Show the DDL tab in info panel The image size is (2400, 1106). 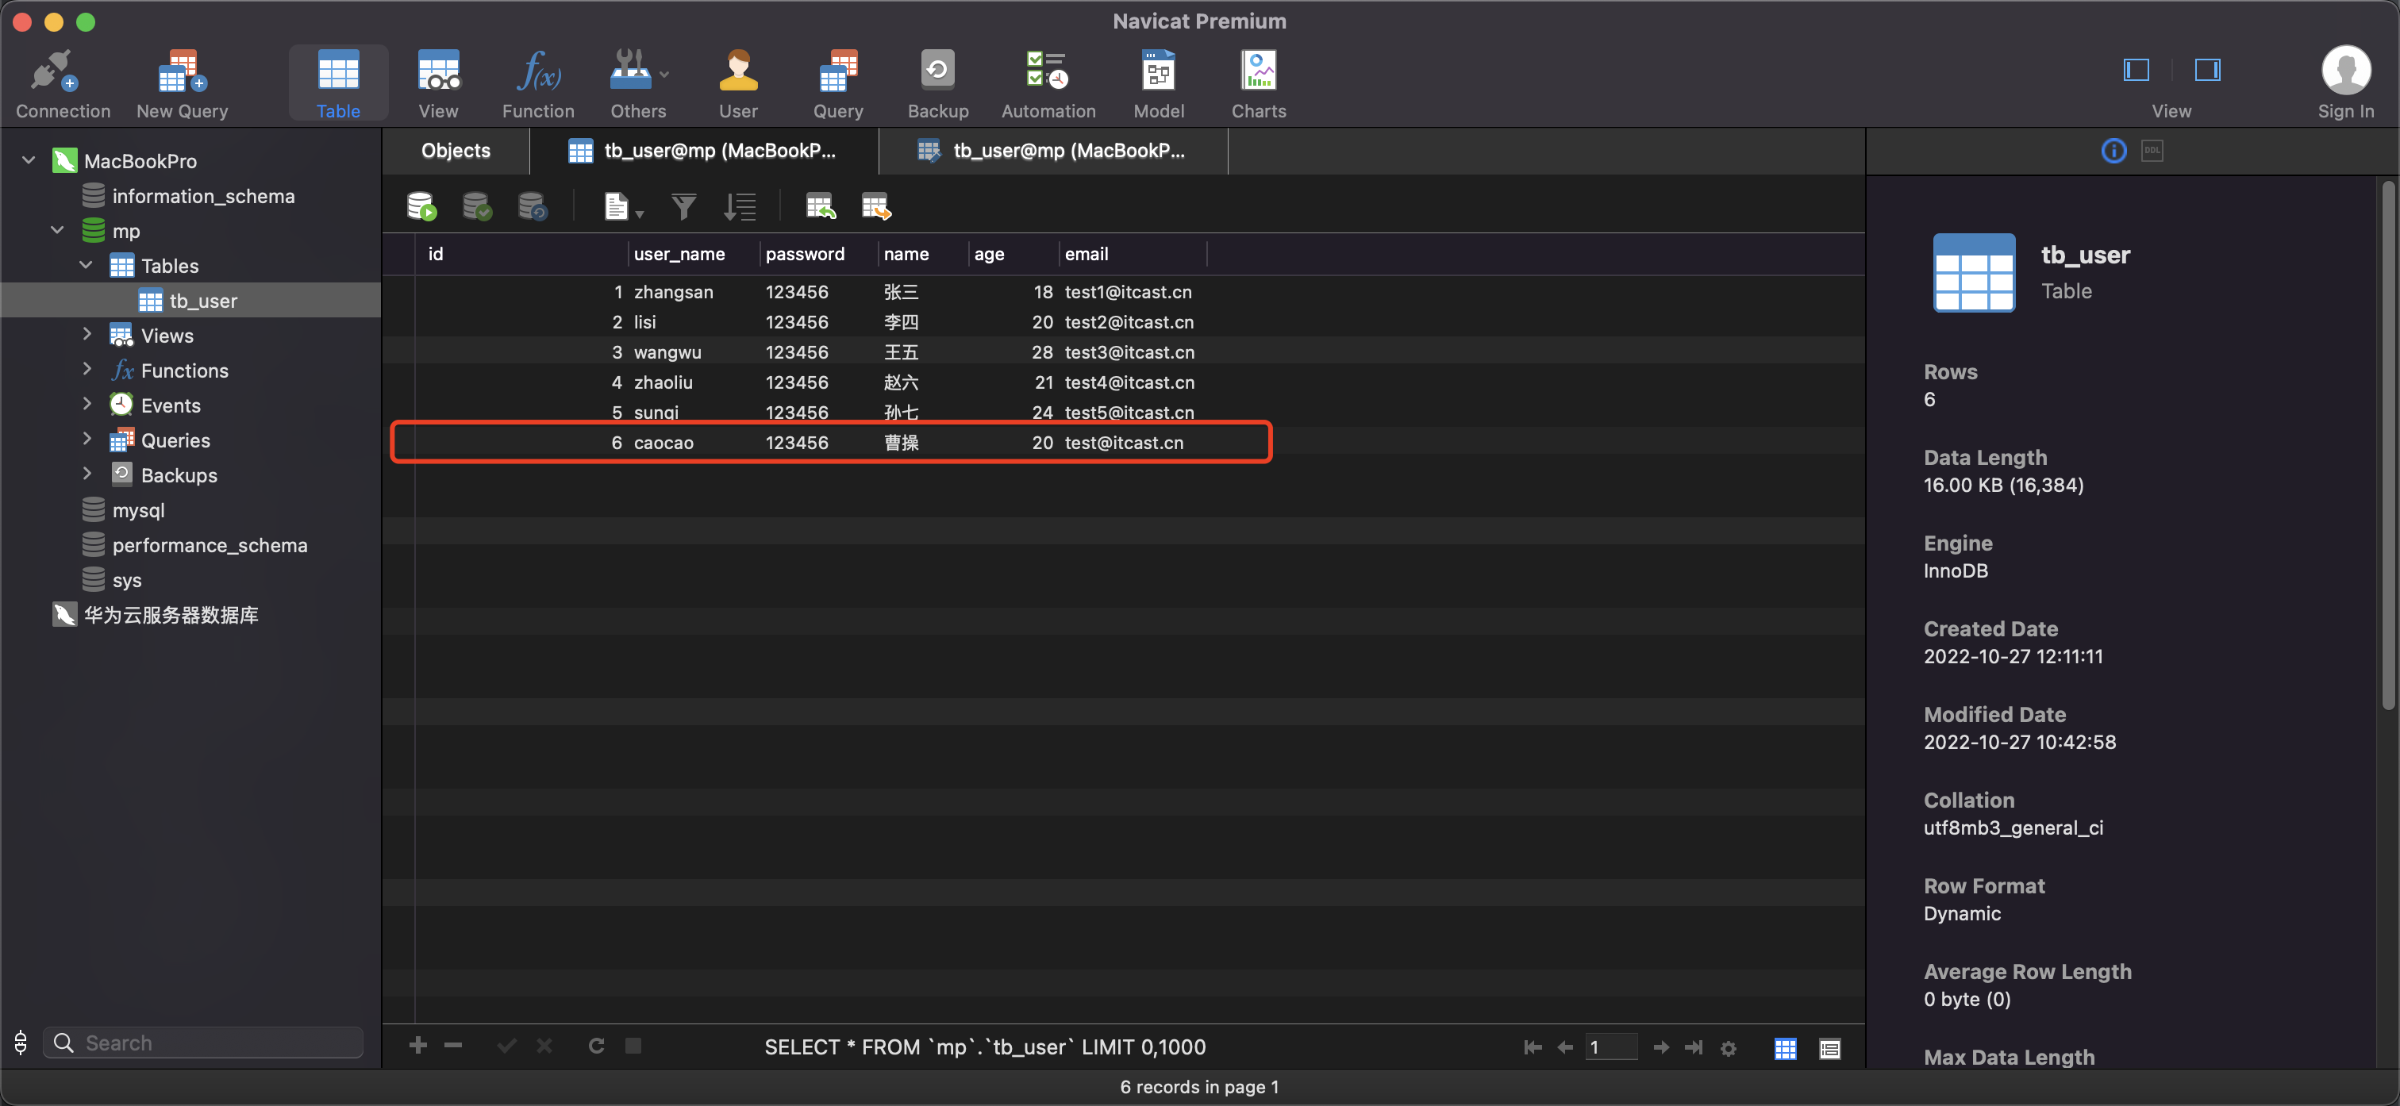(2152, 151)
